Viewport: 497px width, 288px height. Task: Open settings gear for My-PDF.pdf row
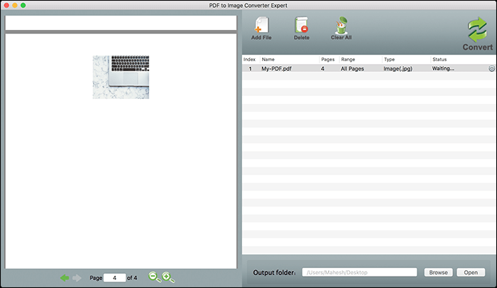point(491,69)
